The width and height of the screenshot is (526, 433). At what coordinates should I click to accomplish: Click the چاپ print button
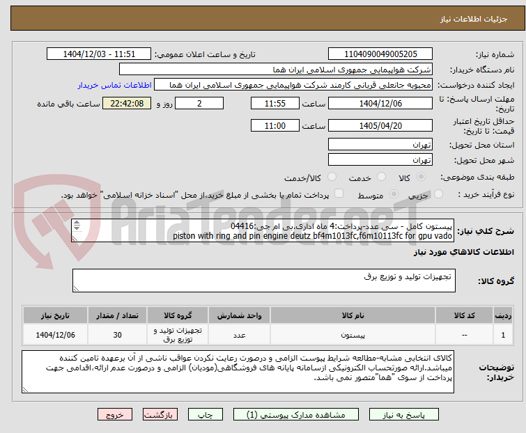(x=205, y=415)
